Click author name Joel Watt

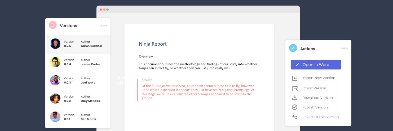(88, 82)
